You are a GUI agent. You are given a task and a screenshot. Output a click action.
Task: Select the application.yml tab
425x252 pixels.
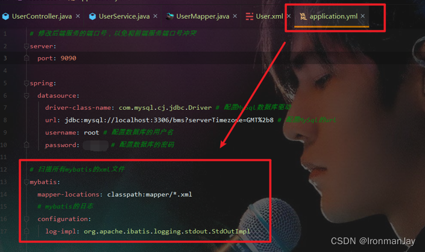[333, 16]
